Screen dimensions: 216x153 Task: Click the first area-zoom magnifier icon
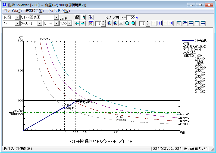pyautogui.click(x=109, y=23)
